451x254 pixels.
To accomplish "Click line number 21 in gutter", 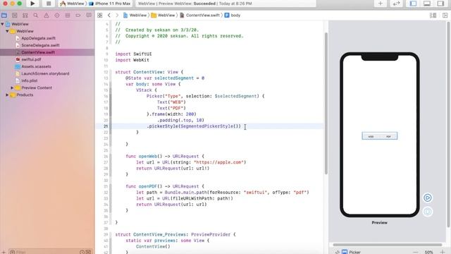I will point(106,126).
